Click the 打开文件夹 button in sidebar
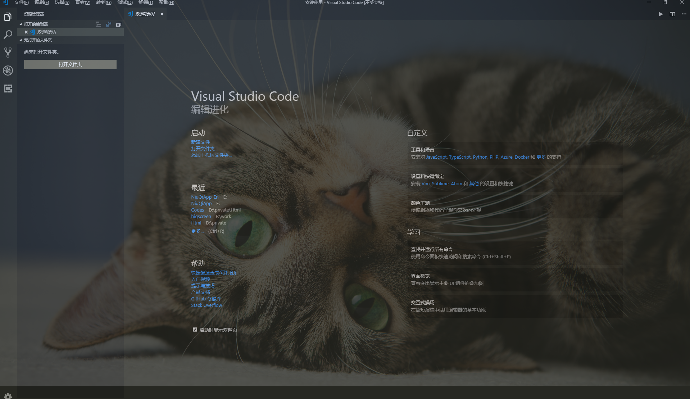This screenshot has width=690, height=399. [70, 64]
